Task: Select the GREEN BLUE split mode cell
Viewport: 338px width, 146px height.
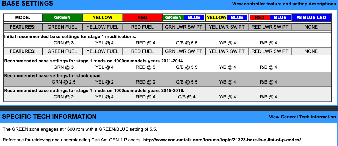Action: (183, 17)
